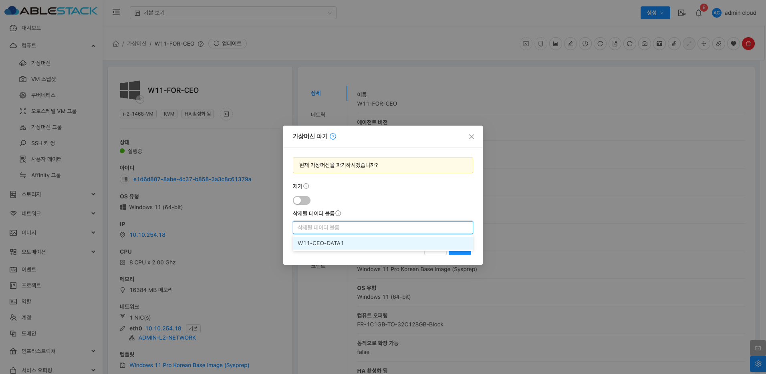Screen dimensions: 766x374
Task: Click the VM snapshot camera icon
Action: coord(644,44)
